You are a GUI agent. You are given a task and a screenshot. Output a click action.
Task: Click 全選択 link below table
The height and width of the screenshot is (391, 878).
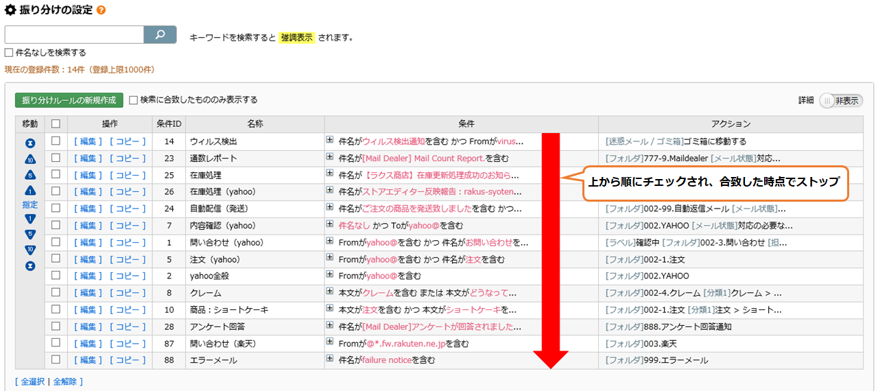[x=30, y=382]
